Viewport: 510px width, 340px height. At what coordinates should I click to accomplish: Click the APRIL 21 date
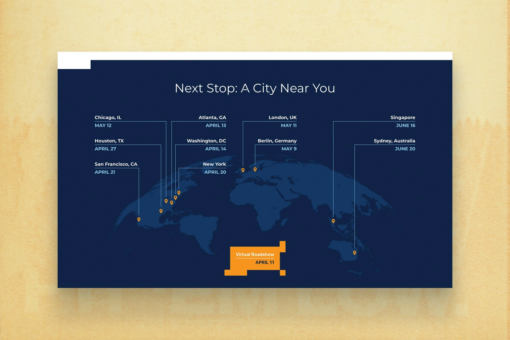pyautogui.click(x=105, y=172)
